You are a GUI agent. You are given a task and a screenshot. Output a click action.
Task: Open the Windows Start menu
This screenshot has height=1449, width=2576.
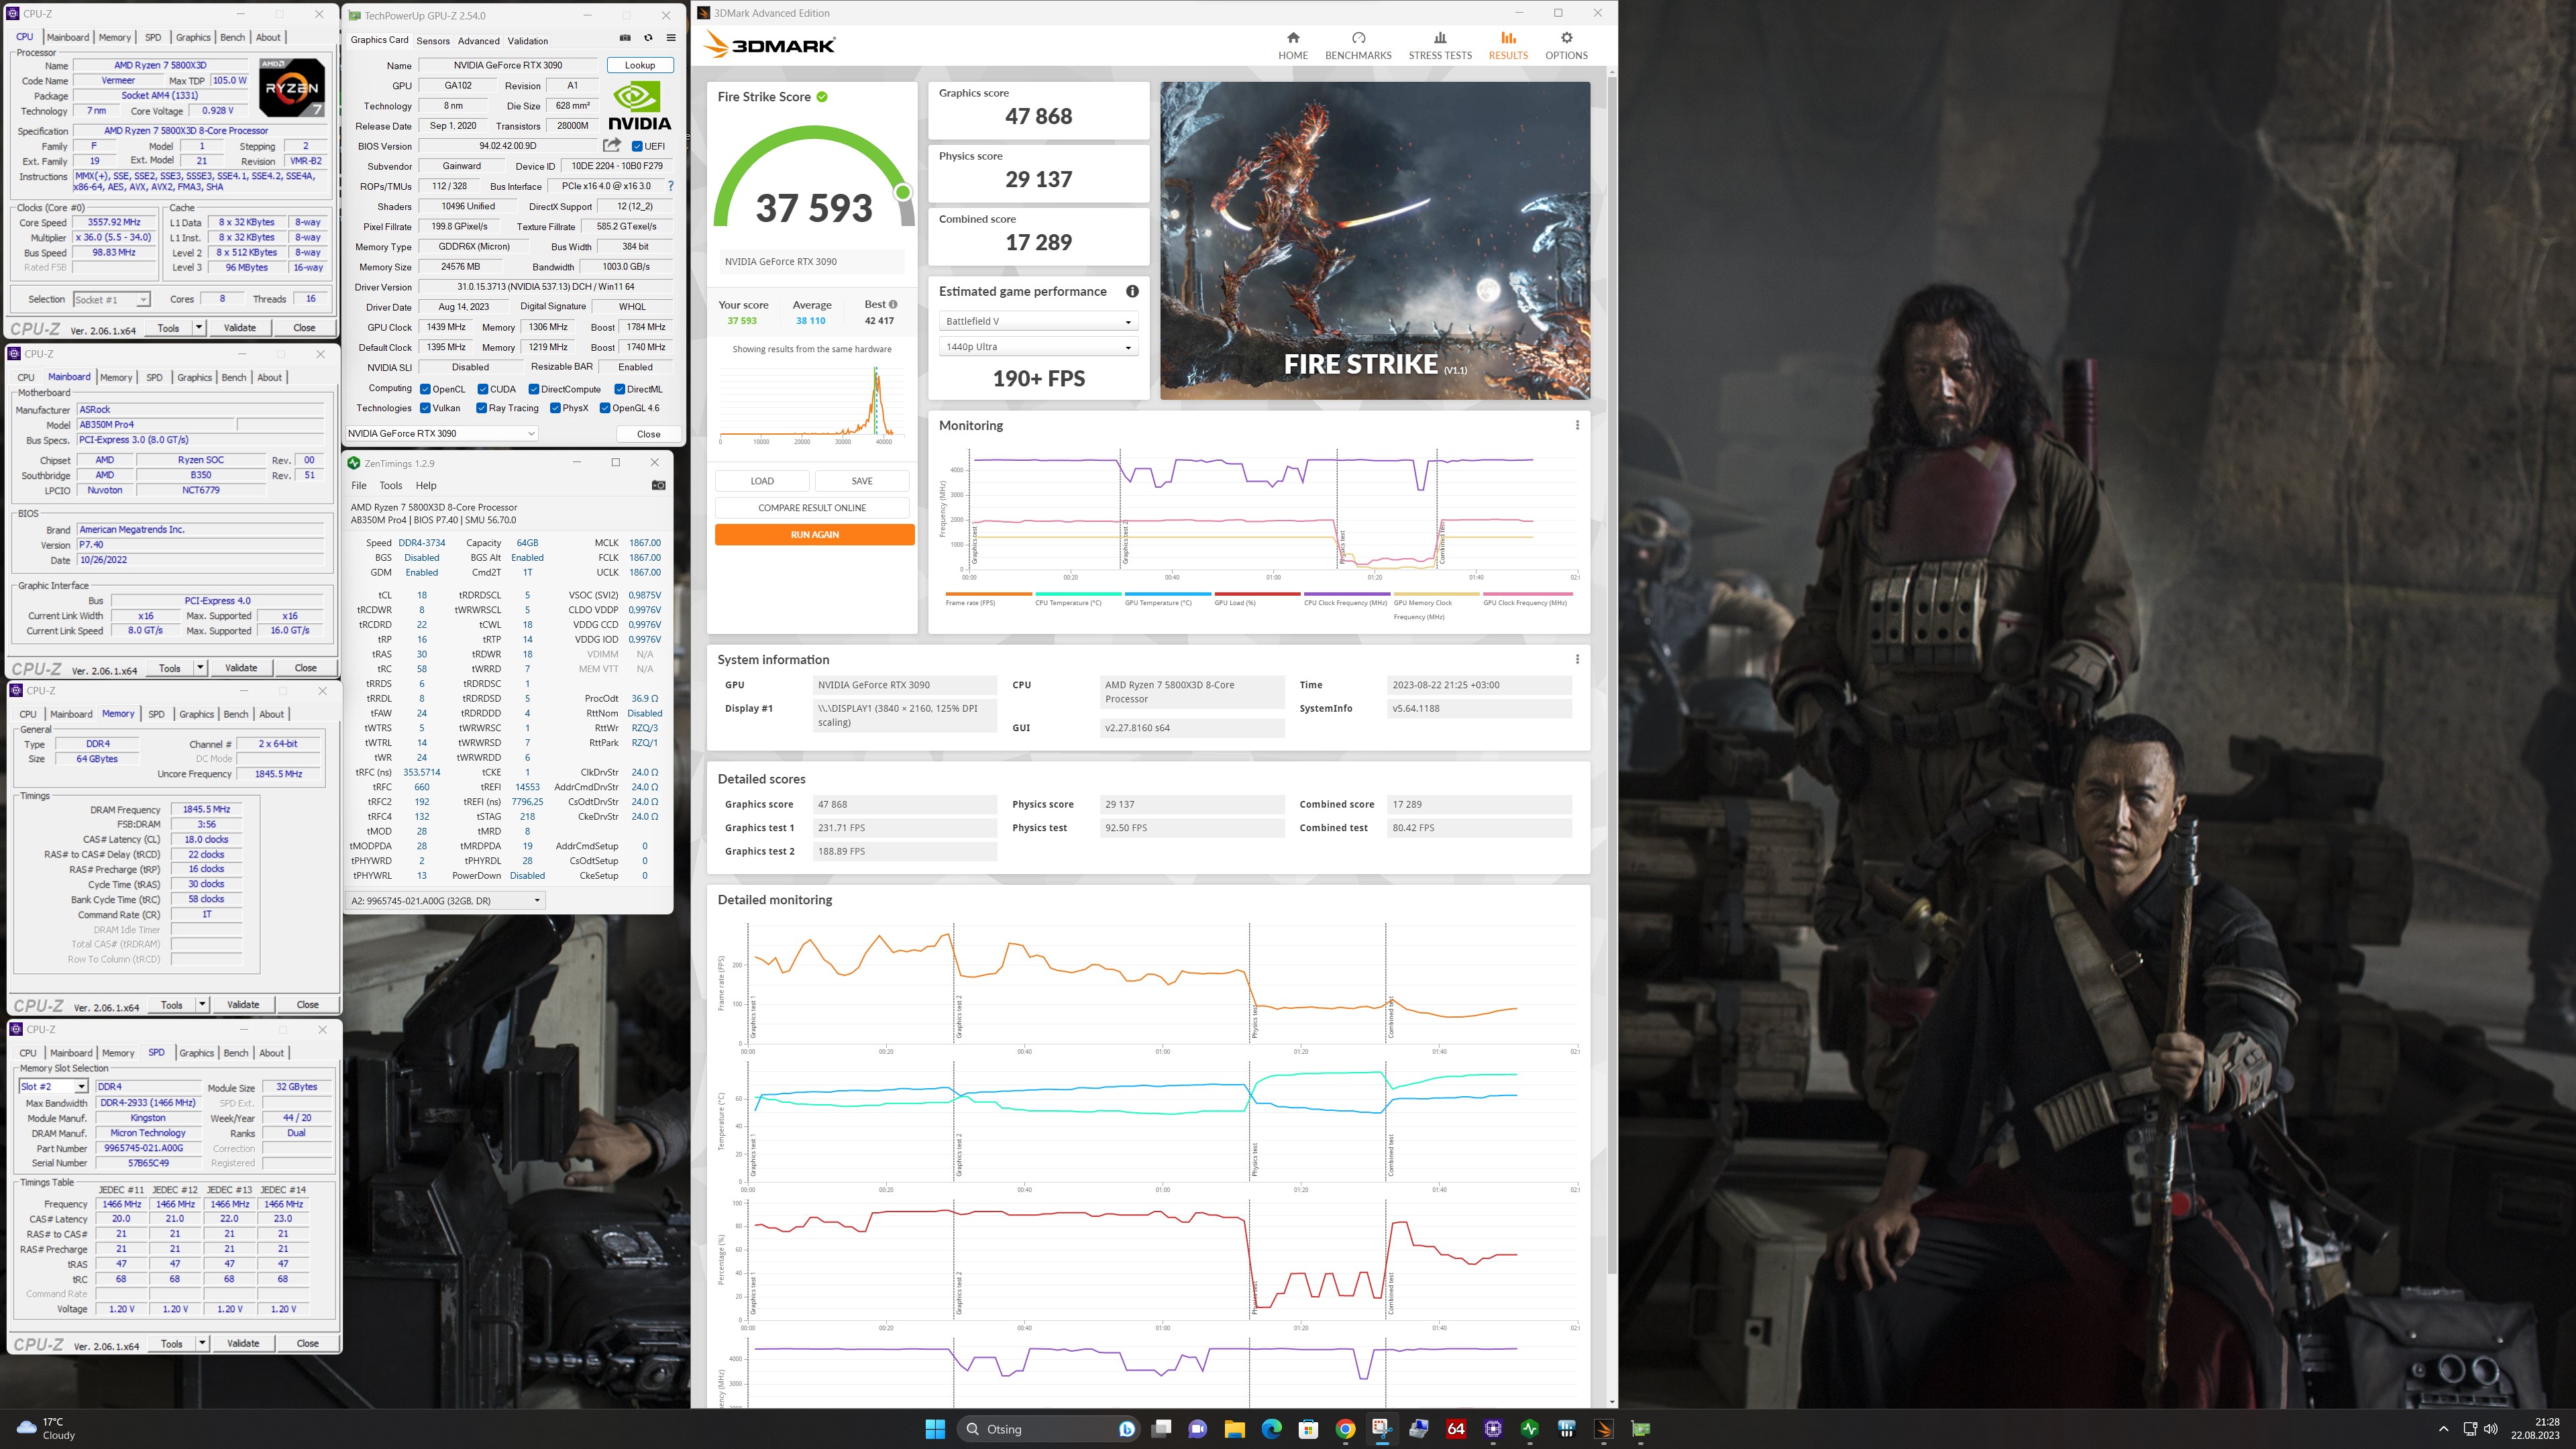point(935,1429)
